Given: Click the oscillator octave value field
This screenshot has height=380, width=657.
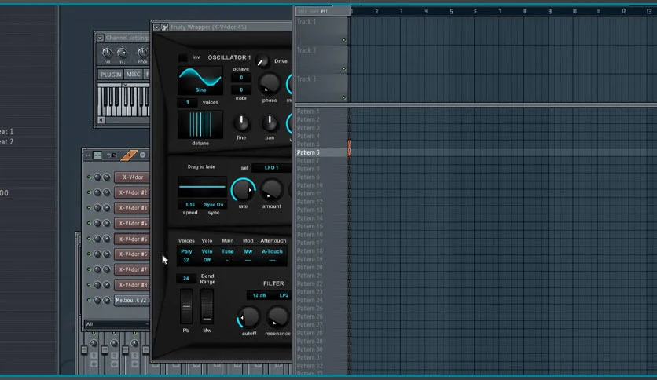Looking at the screenshot, I should coord(241,78).
